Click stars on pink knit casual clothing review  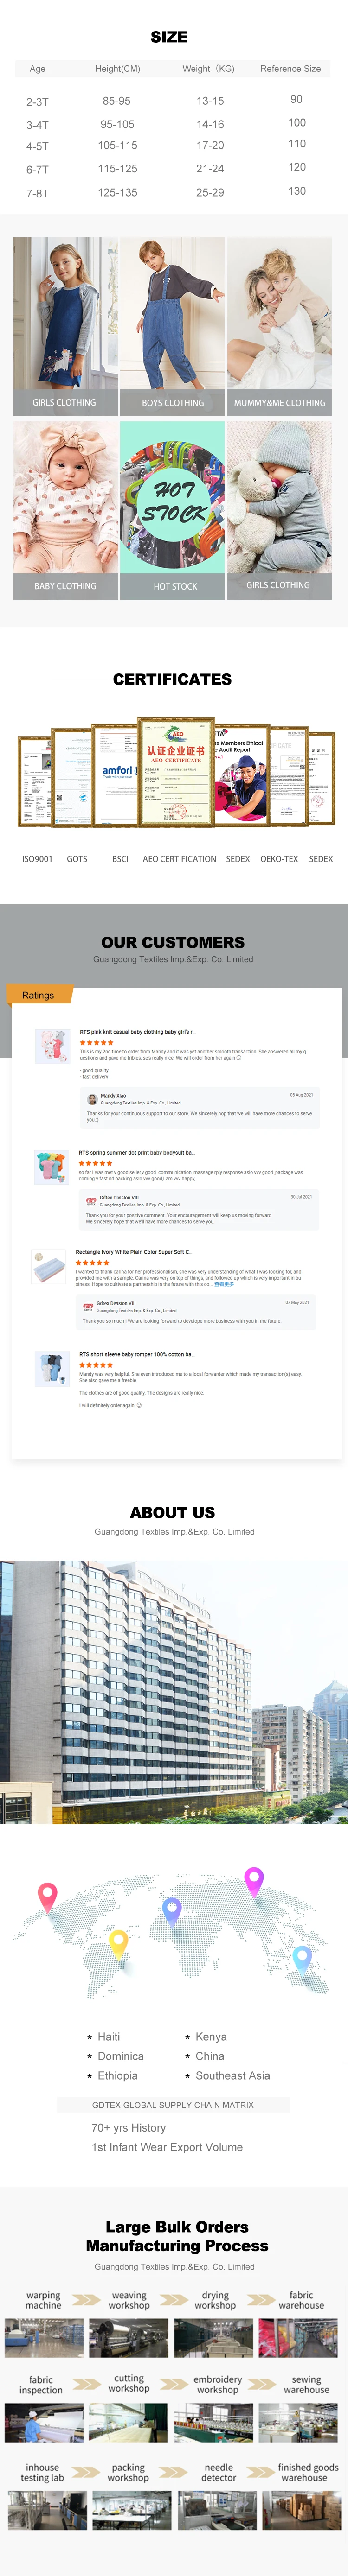(x=96, y=1042)
